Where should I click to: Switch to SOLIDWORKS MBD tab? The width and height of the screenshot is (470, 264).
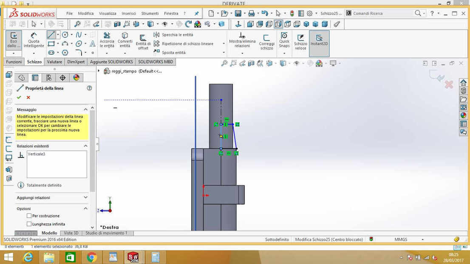156,62
